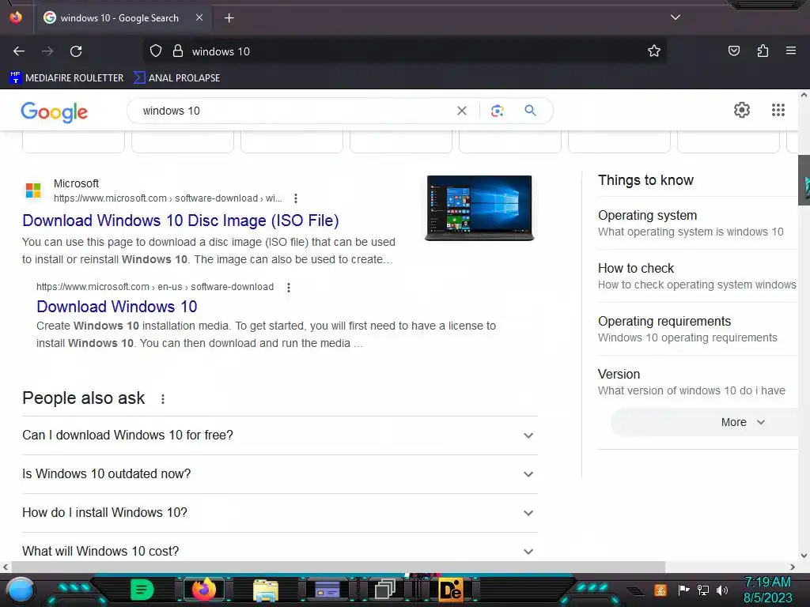This screenshot has width=810, height=607.
Task: Close the windows 10 Google Search tab
Action: pos(199,17)
